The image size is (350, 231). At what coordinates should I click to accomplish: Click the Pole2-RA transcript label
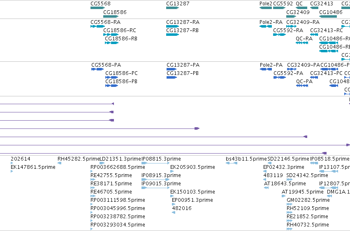(x=271, y=22)
